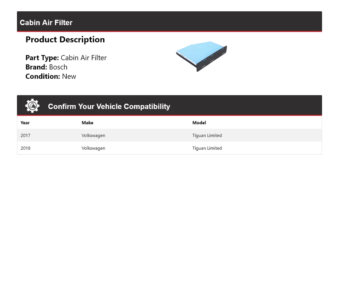Click Volkswagen in the 2017 row
The width and height of the screenshot is (339, 305).
[93, 136]
